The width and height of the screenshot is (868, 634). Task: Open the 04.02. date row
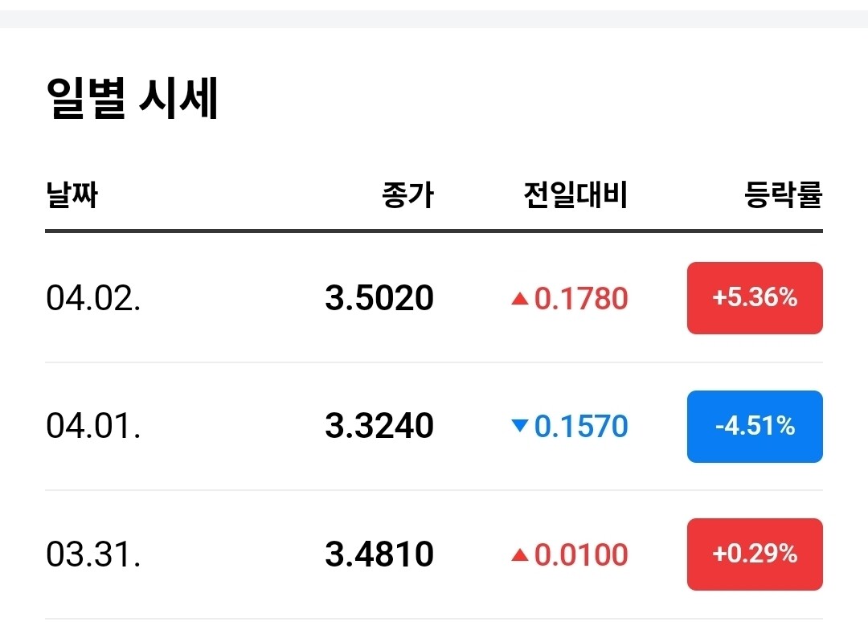93,298
